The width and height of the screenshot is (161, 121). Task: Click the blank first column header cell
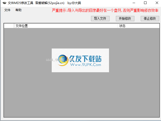point(9,26)
